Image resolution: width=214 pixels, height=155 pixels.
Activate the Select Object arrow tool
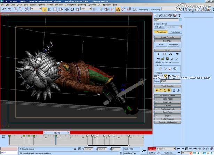(45, 9)
